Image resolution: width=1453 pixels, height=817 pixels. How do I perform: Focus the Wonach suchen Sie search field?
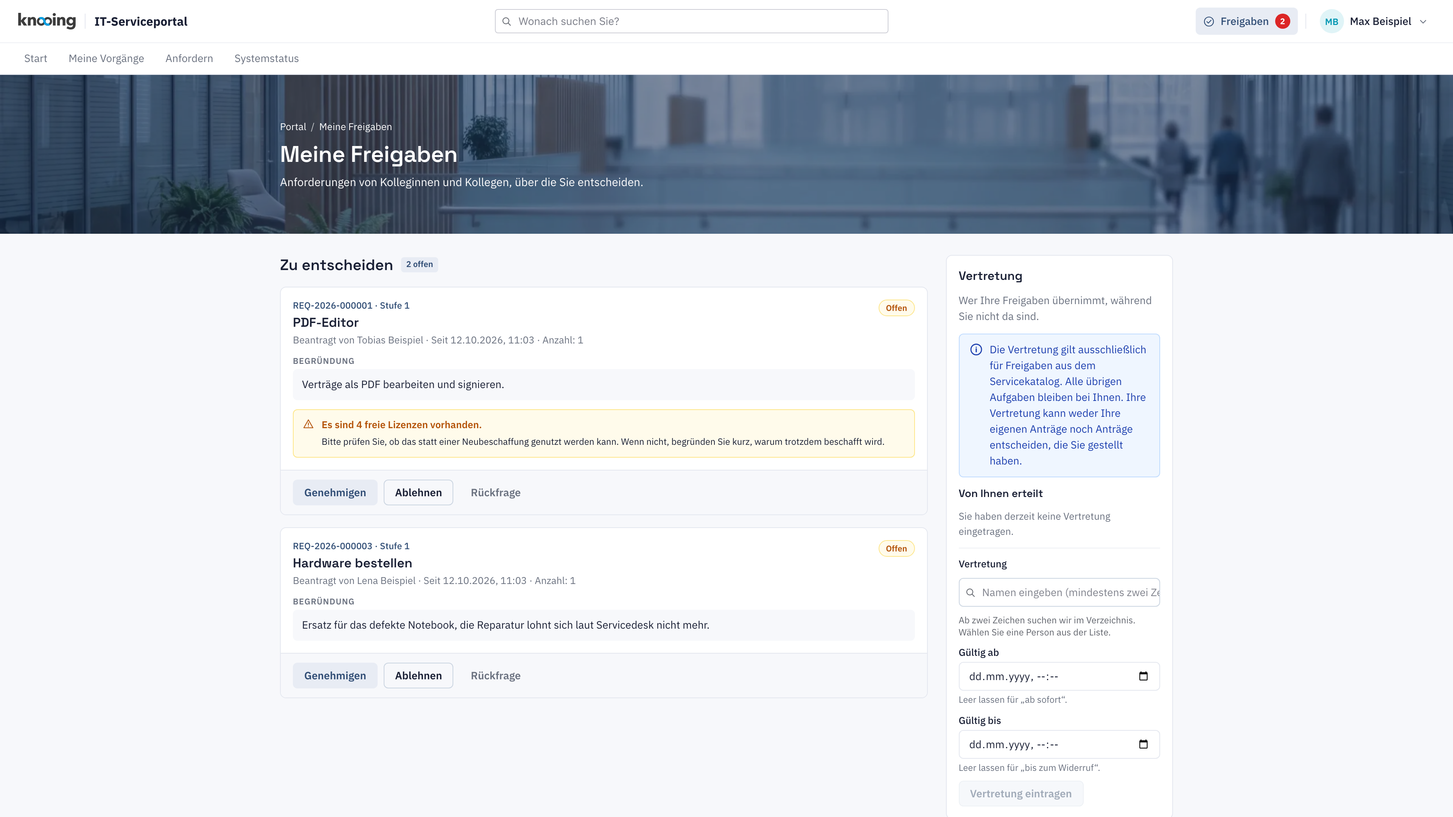[x=691, y=22]
